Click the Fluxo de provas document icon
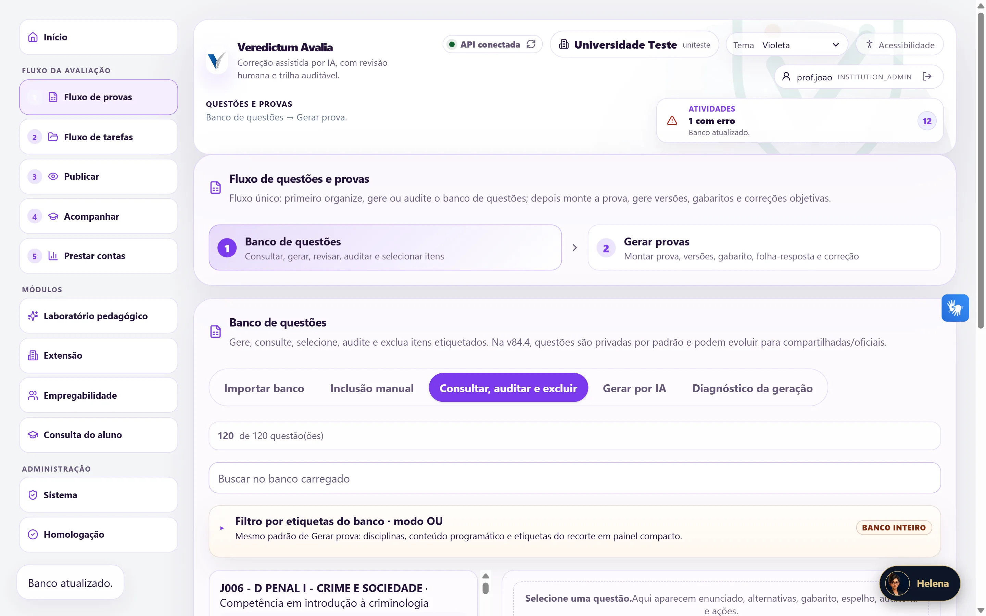This screenshot has height=616, width=986. click(53, 97)
